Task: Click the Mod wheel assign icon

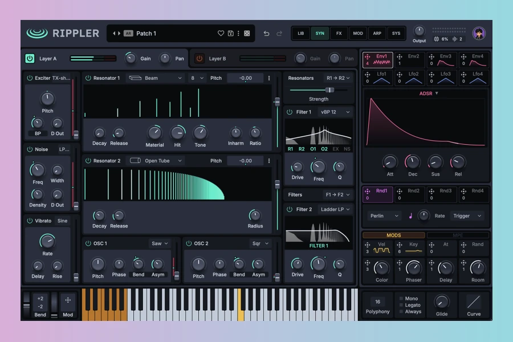Action: [x=68, y=300]
